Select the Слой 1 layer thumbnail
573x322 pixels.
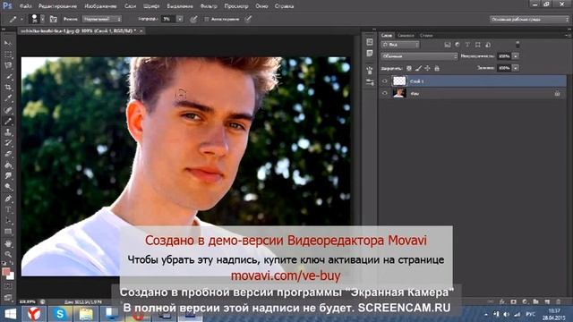[399, 81]
